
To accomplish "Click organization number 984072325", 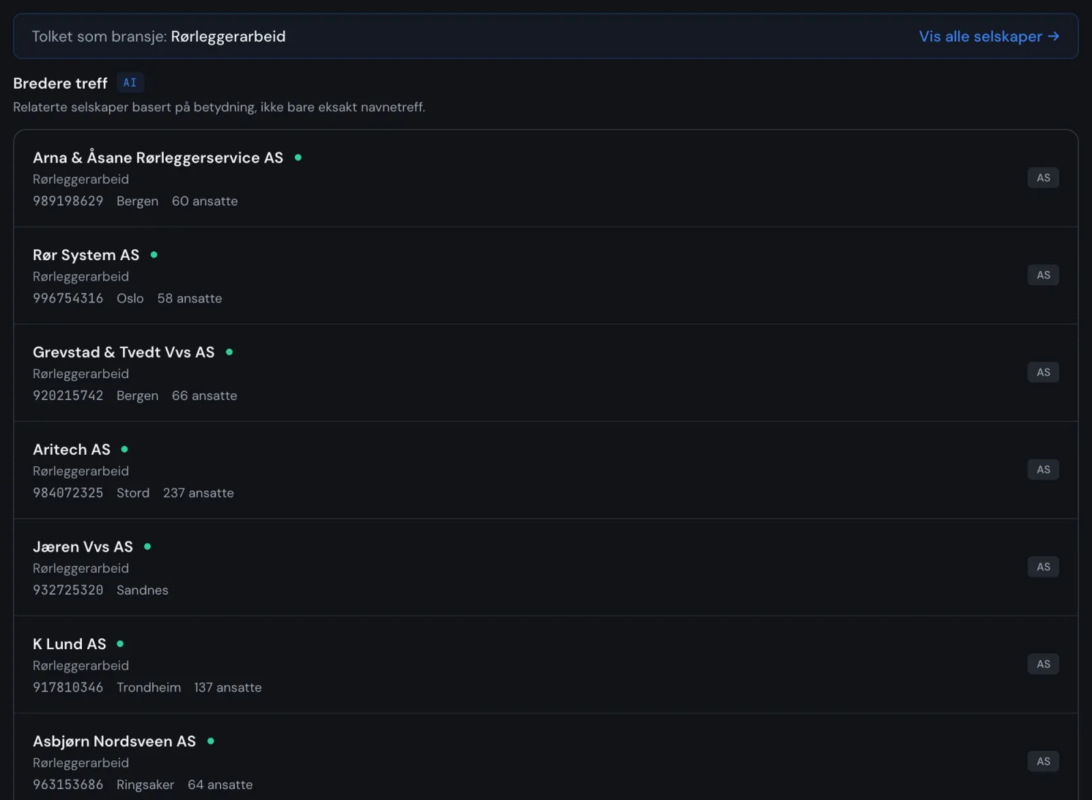I will 68,493.
